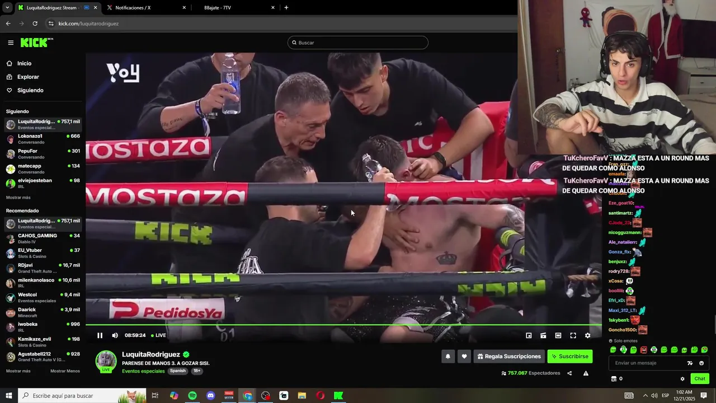Open the chat translate/7TV icon
Image resolution: width=716 pixels, height=403 pixels.
[x=690, y=363]
